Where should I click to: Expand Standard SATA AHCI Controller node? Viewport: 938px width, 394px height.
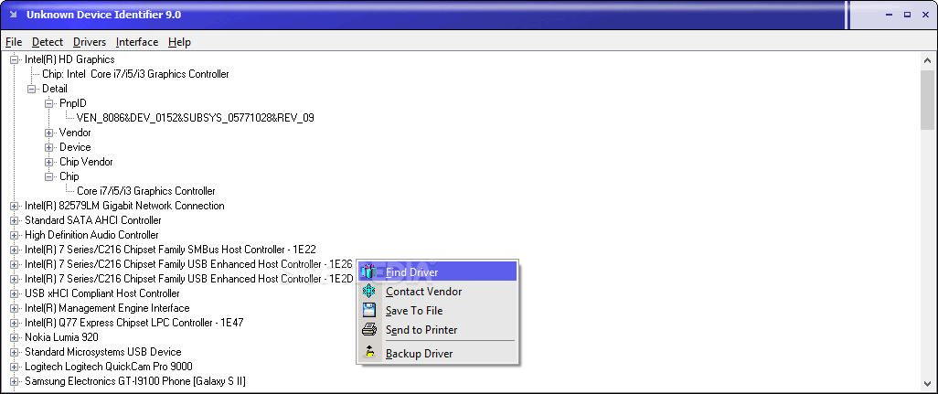[15, 220]
